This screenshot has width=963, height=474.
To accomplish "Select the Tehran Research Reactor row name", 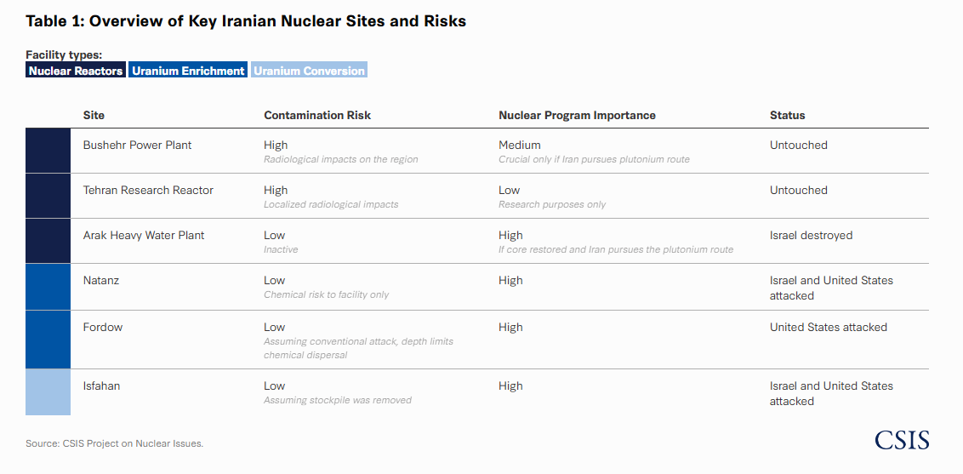I will click(x=148, y=190).
